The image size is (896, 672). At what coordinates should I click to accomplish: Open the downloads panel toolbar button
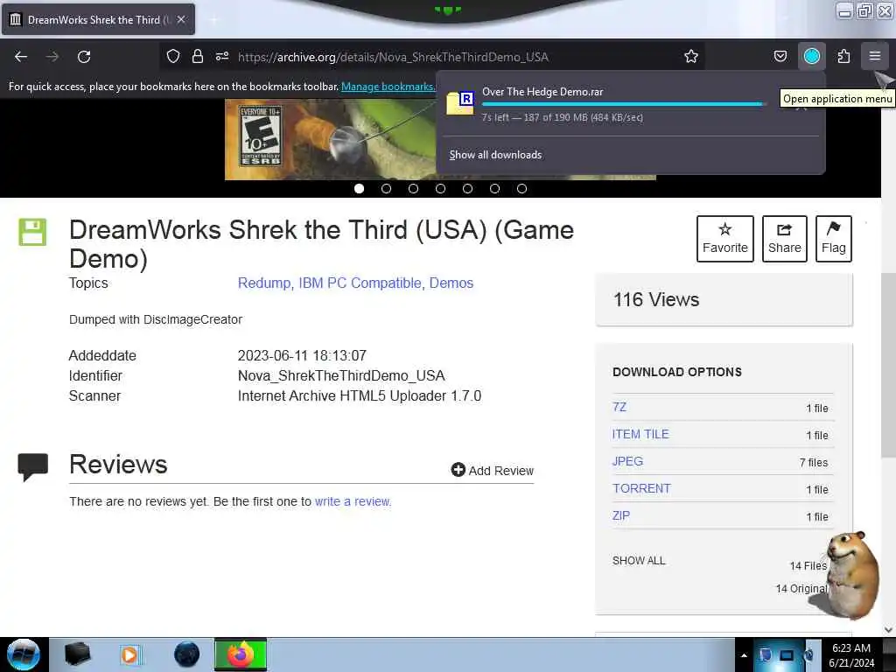(811, 56)
